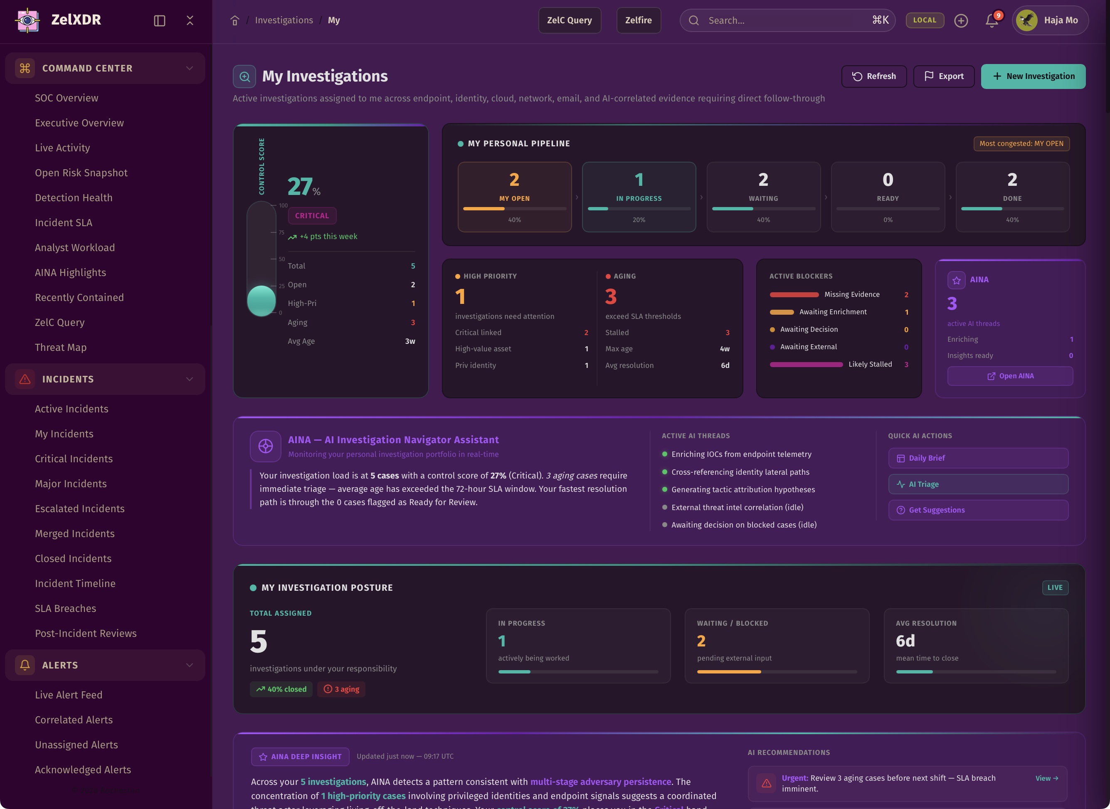
Task: Click the ZelXDR eye logo
Action: click(27, 20)
